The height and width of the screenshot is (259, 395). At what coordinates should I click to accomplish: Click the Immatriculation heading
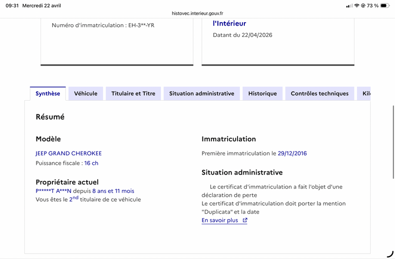[x=229, y=139]
